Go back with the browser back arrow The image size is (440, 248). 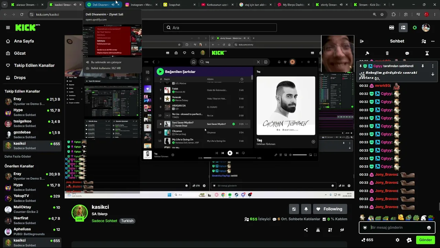point(5,14)
